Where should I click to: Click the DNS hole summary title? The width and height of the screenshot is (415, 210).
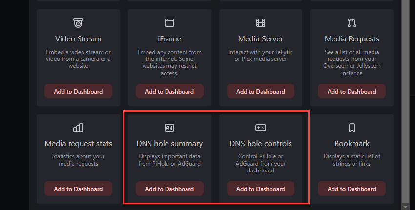pyautogui.click(x=169, y=144)
